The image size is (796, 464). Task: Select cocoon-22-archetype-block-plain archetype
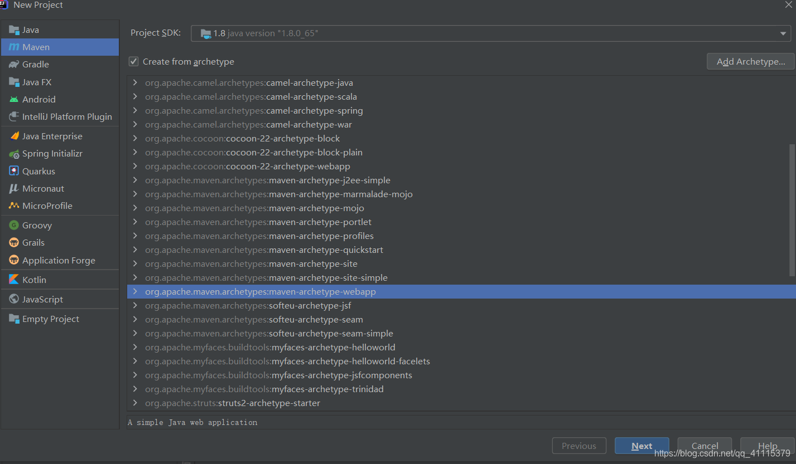pos(461,152)
